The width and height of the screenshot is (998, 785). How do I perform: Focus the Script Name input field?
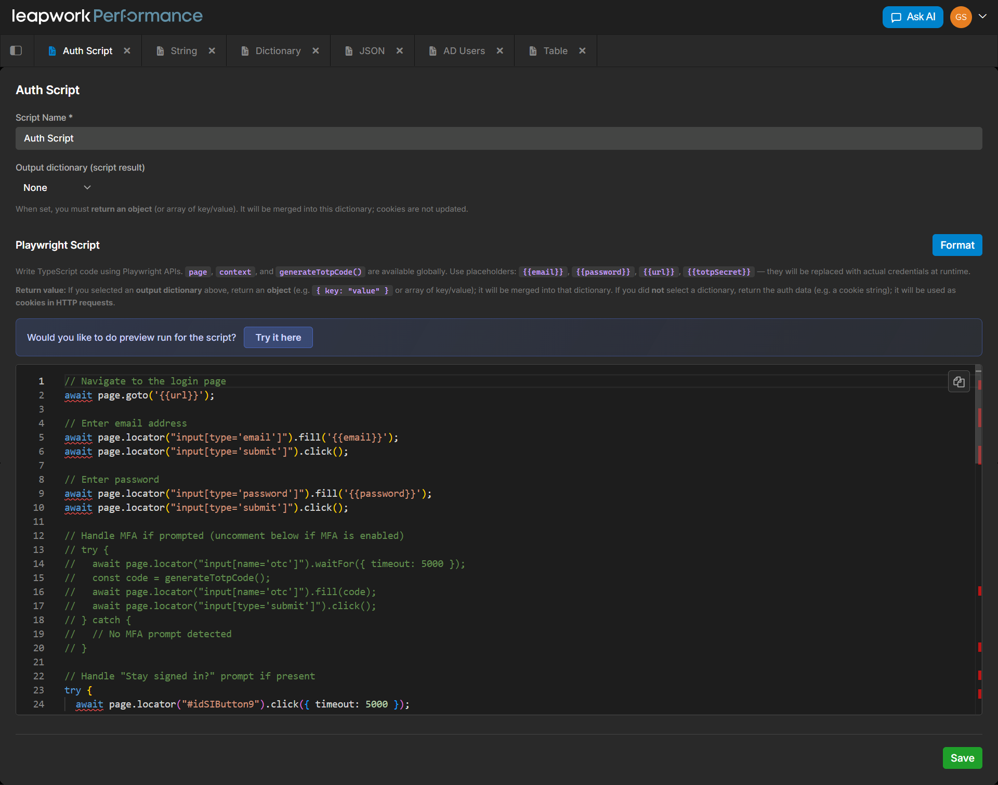tap(498, 138)
